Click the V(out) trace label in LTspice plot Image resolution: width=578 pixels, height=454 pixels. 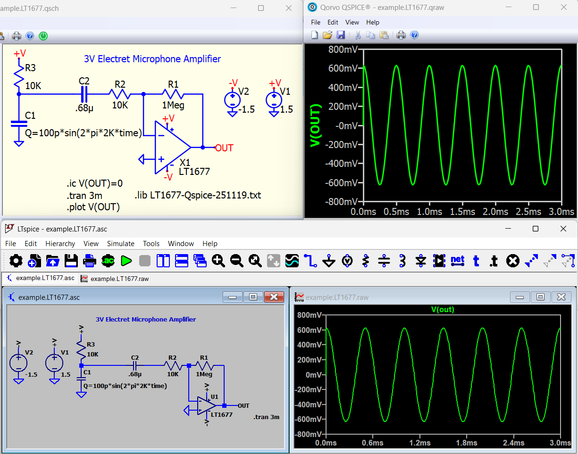pos(443,309)
